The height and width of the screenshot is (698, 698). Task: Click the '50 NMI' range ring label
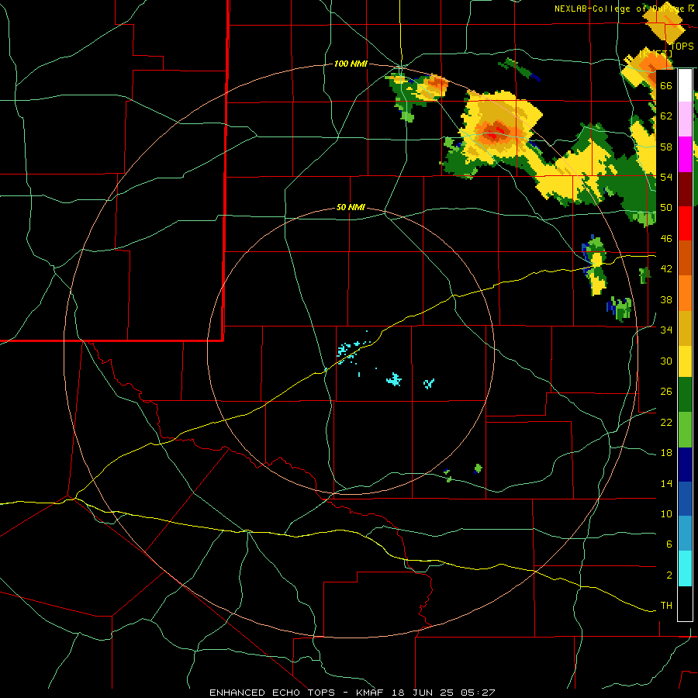tap(351, 207)
